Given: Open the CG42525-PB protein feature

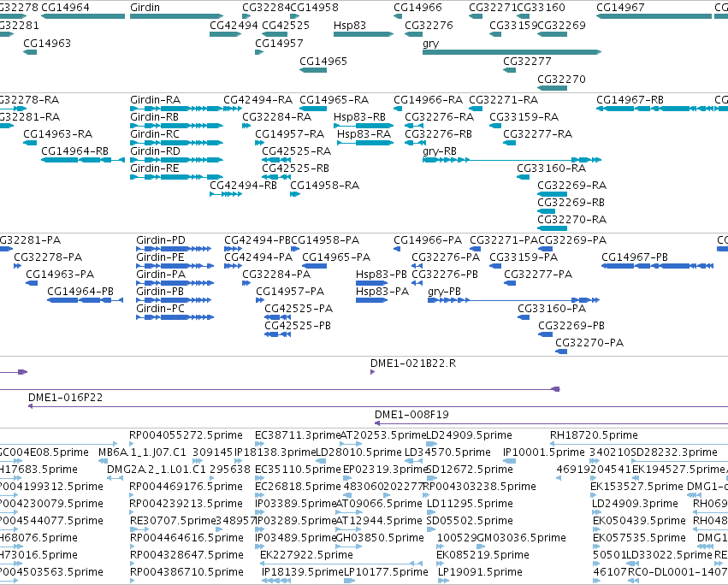Looking at the screenshot, I should 278,334.
